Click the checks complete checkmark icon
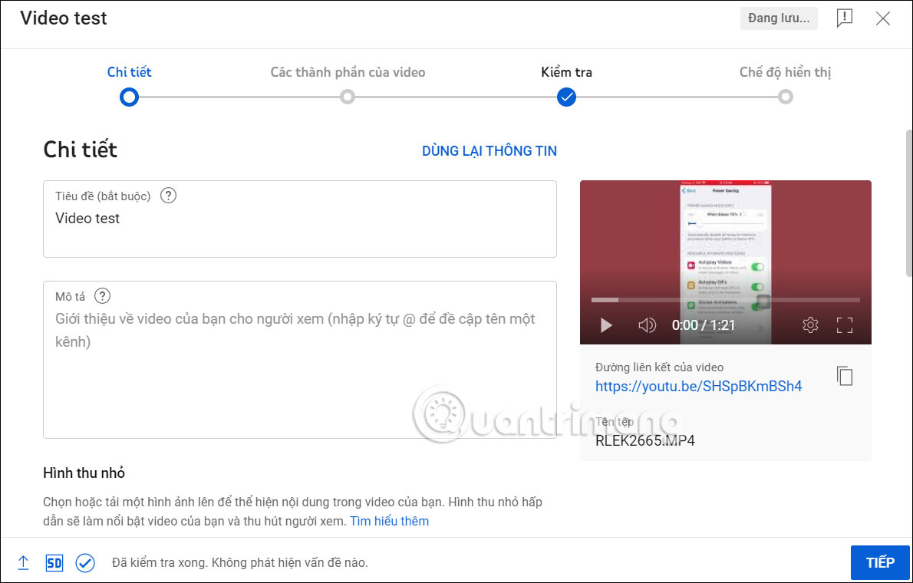The width and height of the screenshot is (913, 583). tap(85, 562)
